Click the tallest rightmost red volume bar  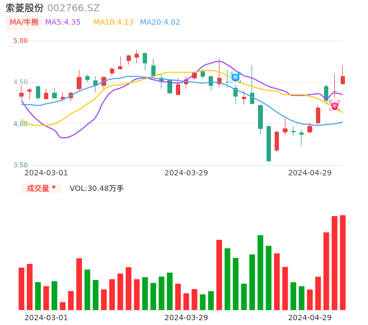click(x=343, y=262)
